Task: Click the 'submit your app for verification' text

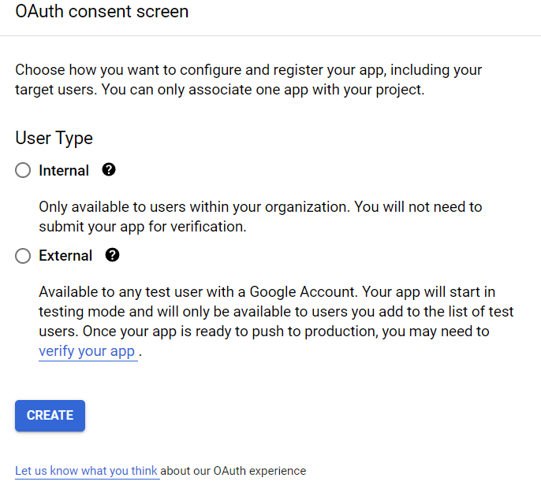Action: pyautogui.click(x=142, y=227)
